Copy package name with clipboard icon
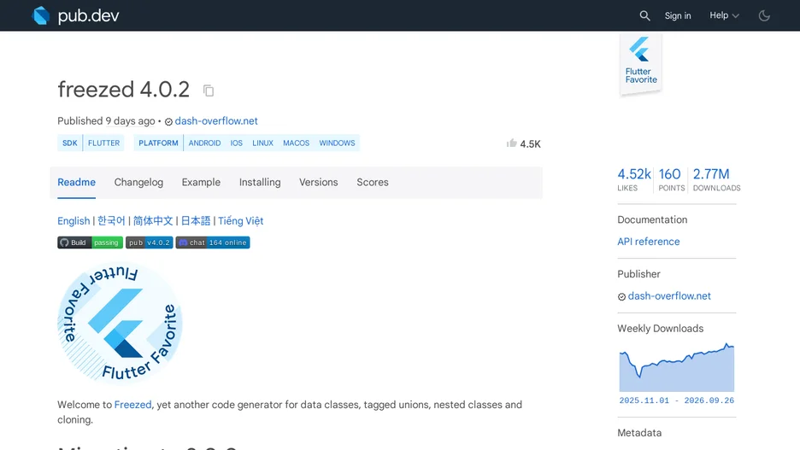This screenshot has width=800, height=450. click(209, 91)
